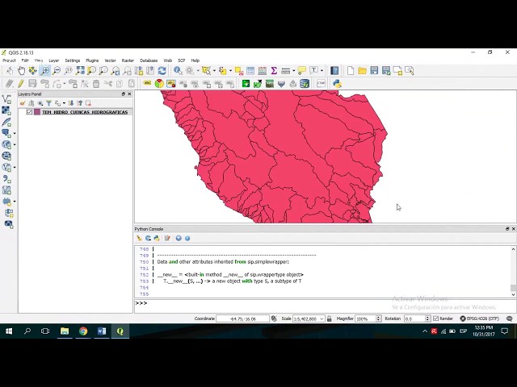The width and height of the screenshot is (517, 387).
Task: Open the Scale combo box dropdown
Action: 322,318
